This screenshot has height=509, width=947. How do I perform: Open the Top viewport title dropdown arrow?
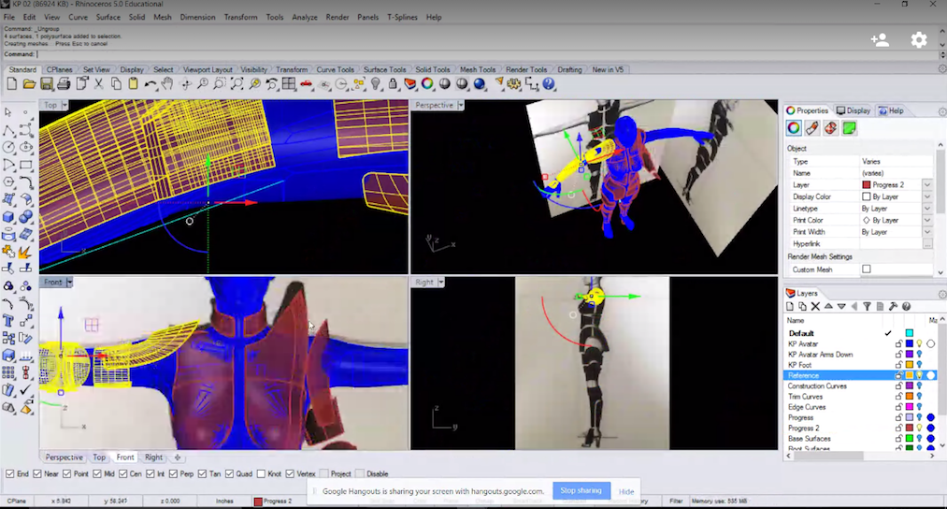coord(65,105)
